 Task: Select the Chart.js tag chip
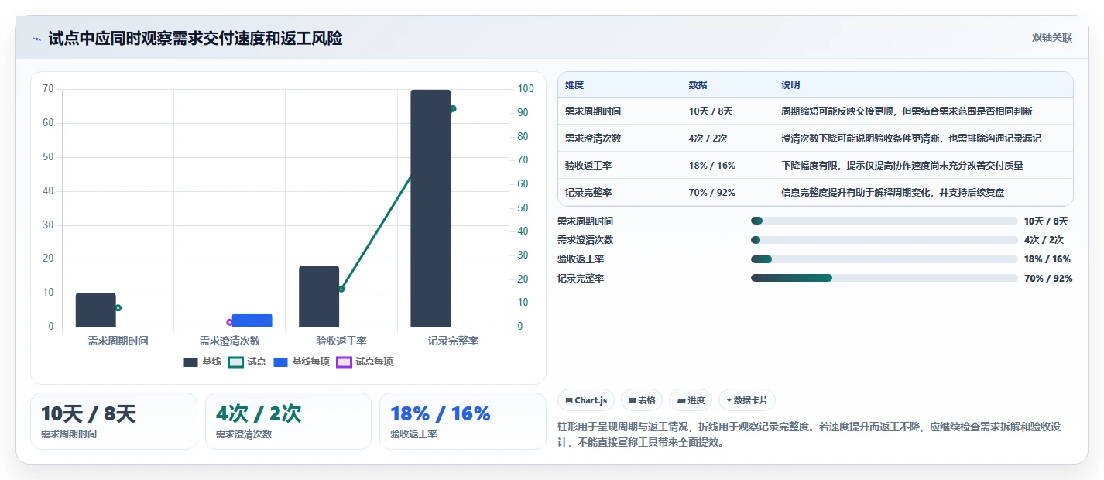tap(586, 400)
